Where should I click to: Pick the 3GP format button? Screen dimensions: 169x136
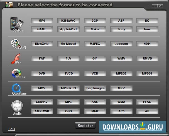[x=95, y=21]
